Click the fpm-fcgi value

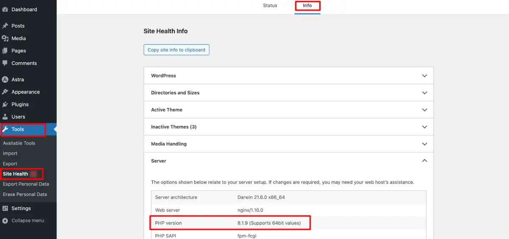pyautogui.click(x=247, y=236)
